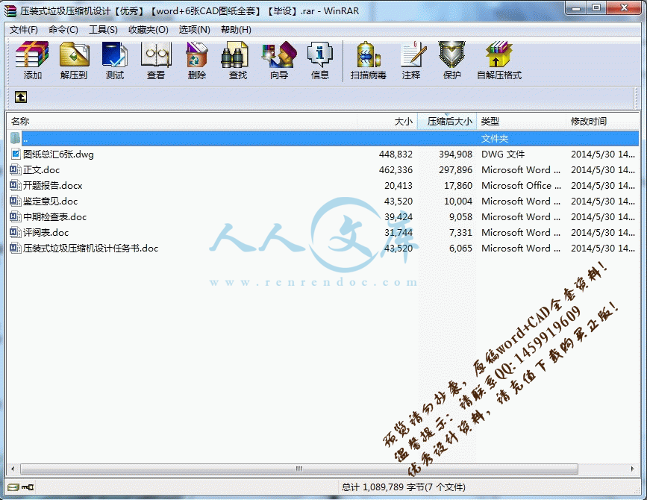Click the drive icon in status bar
Screen dimensions: 647x500
click(13, 487)
